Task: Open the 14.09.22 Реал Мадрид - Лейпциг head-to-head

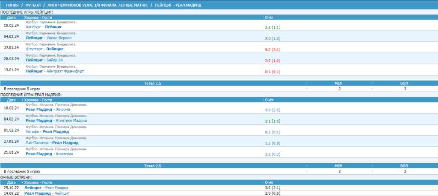Action: tap(47, 193)
